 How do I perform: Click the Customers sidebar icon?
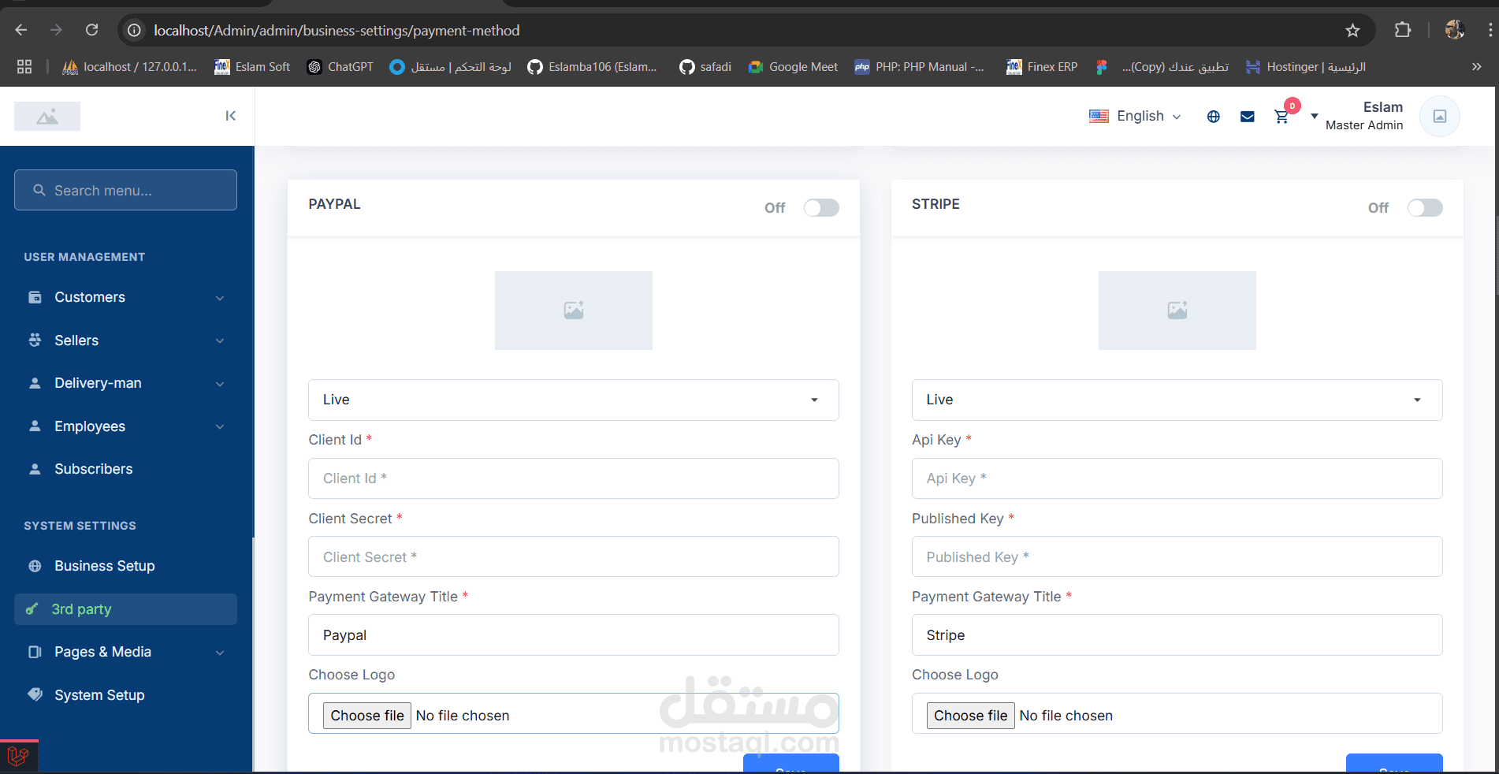35,297
